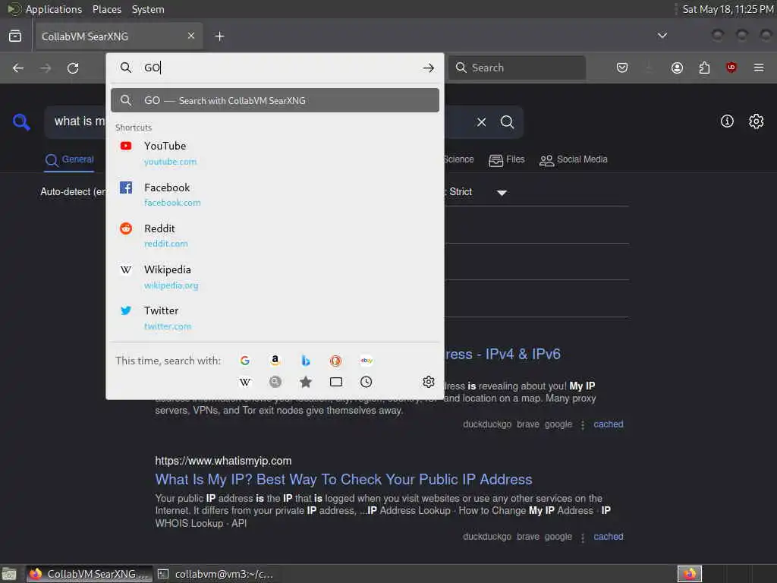Screen dimensions: 777x583
Task: Open Firefox hamburger application menu
Action: tap(759, 68)
